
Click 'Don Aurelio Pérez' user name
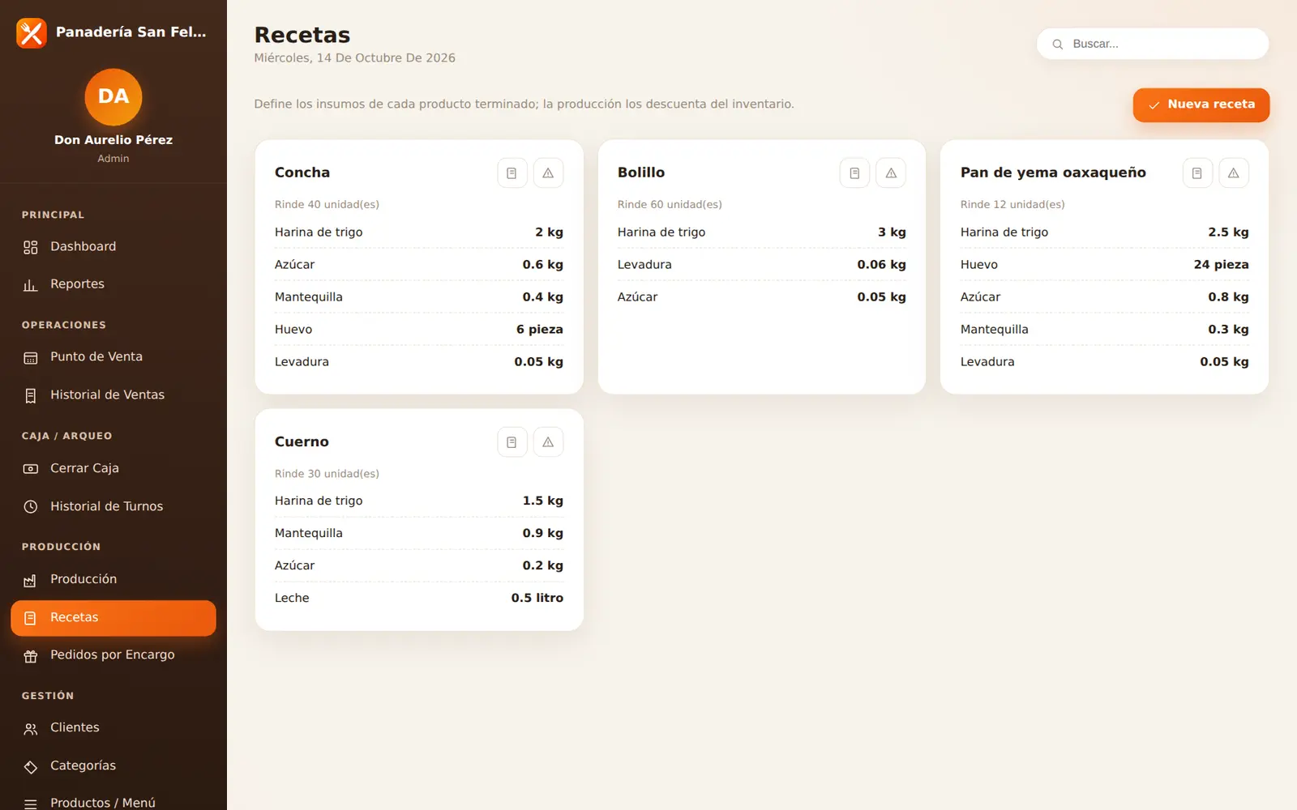click(113, 139)
